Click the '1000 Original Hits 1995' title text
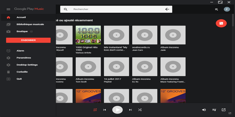235x117 pixels. [x=87, y=49]
